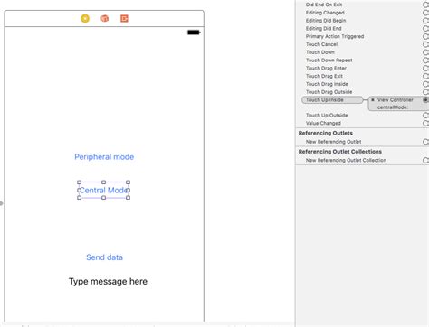Click the yellow View Controller icon
Image resolution: width=429 pixels, height=327 pixels.
pyautogui.click(x=85, y=19)
